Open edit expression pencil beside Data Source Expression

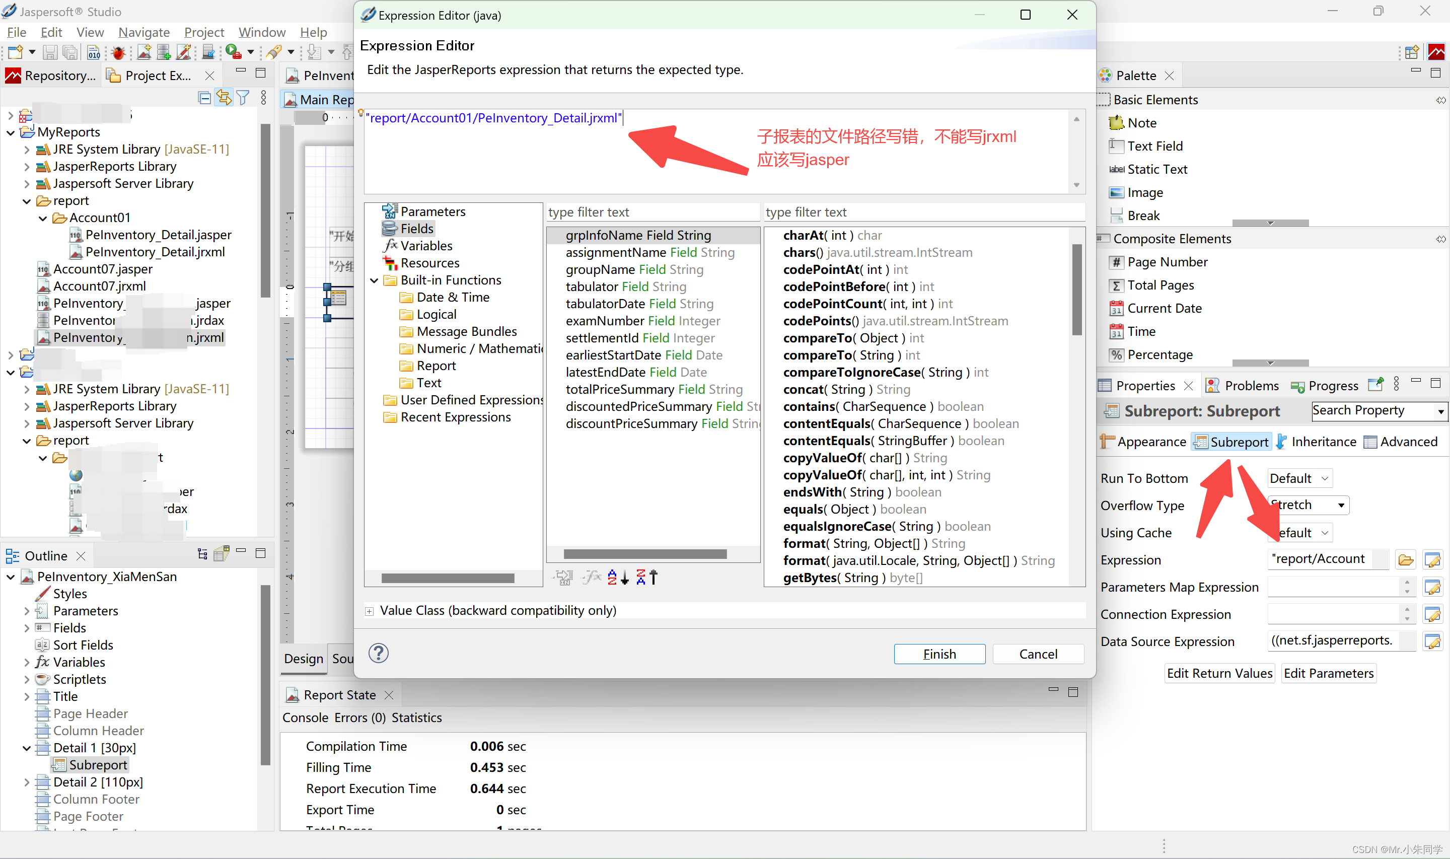1433,641
